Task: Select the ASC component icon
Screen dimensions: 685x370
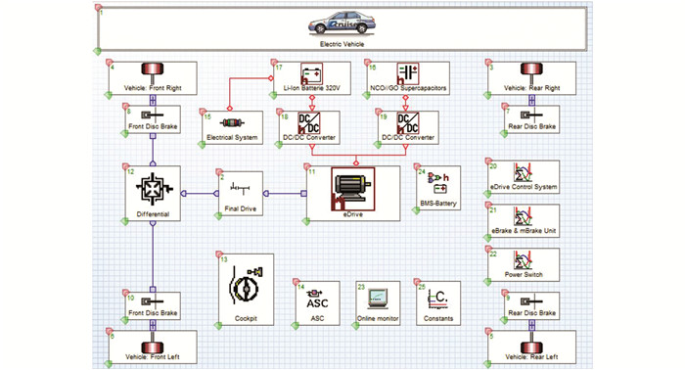Action: click(317, 300)
